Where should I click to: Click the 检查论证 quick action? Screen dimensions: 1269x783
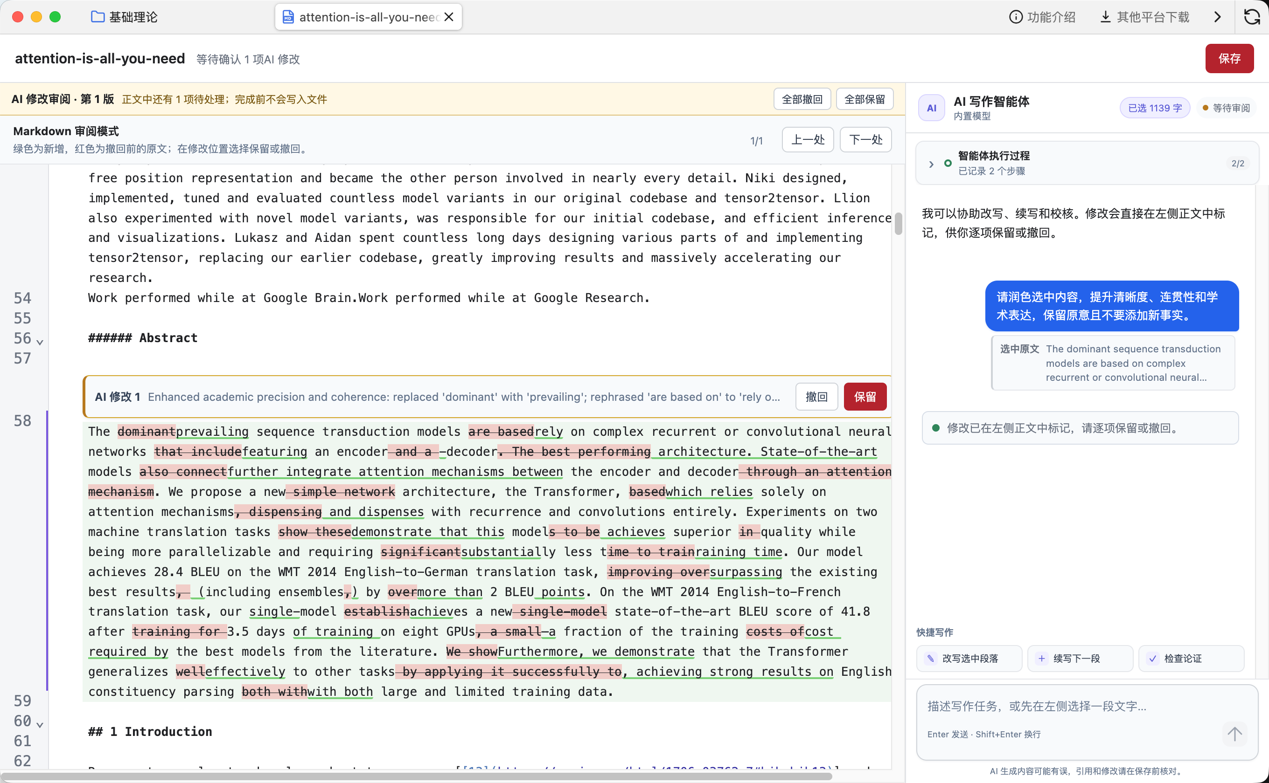click(x=1191, y=658)
